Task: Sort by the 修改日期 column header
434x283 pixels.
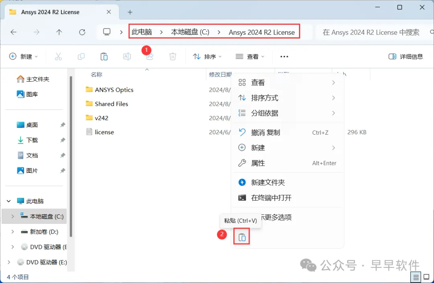Action: (220, 74)
